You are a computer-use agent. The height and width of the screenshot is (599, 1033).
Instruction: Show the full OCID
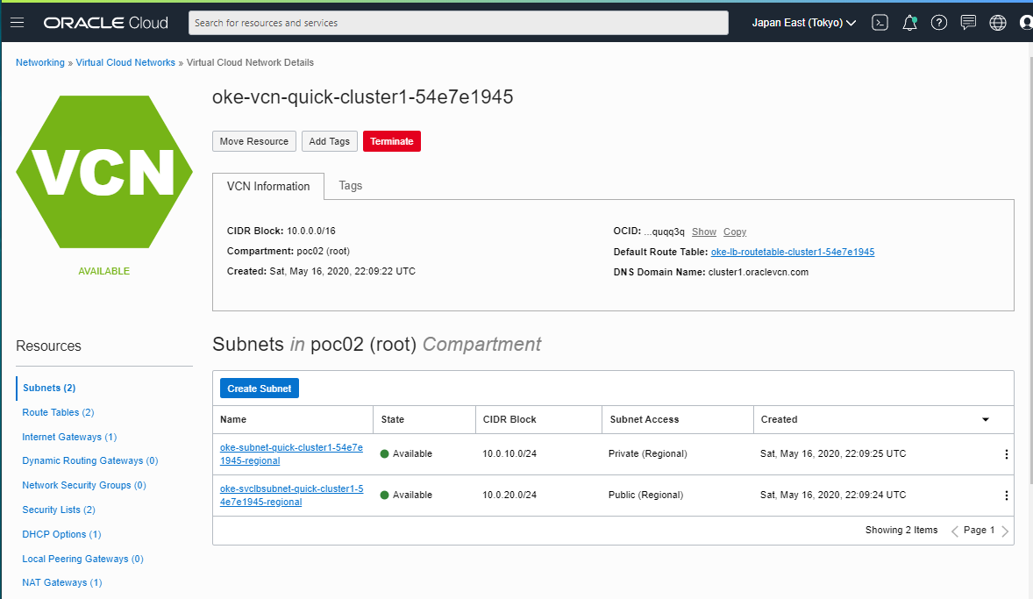point(703,232)
